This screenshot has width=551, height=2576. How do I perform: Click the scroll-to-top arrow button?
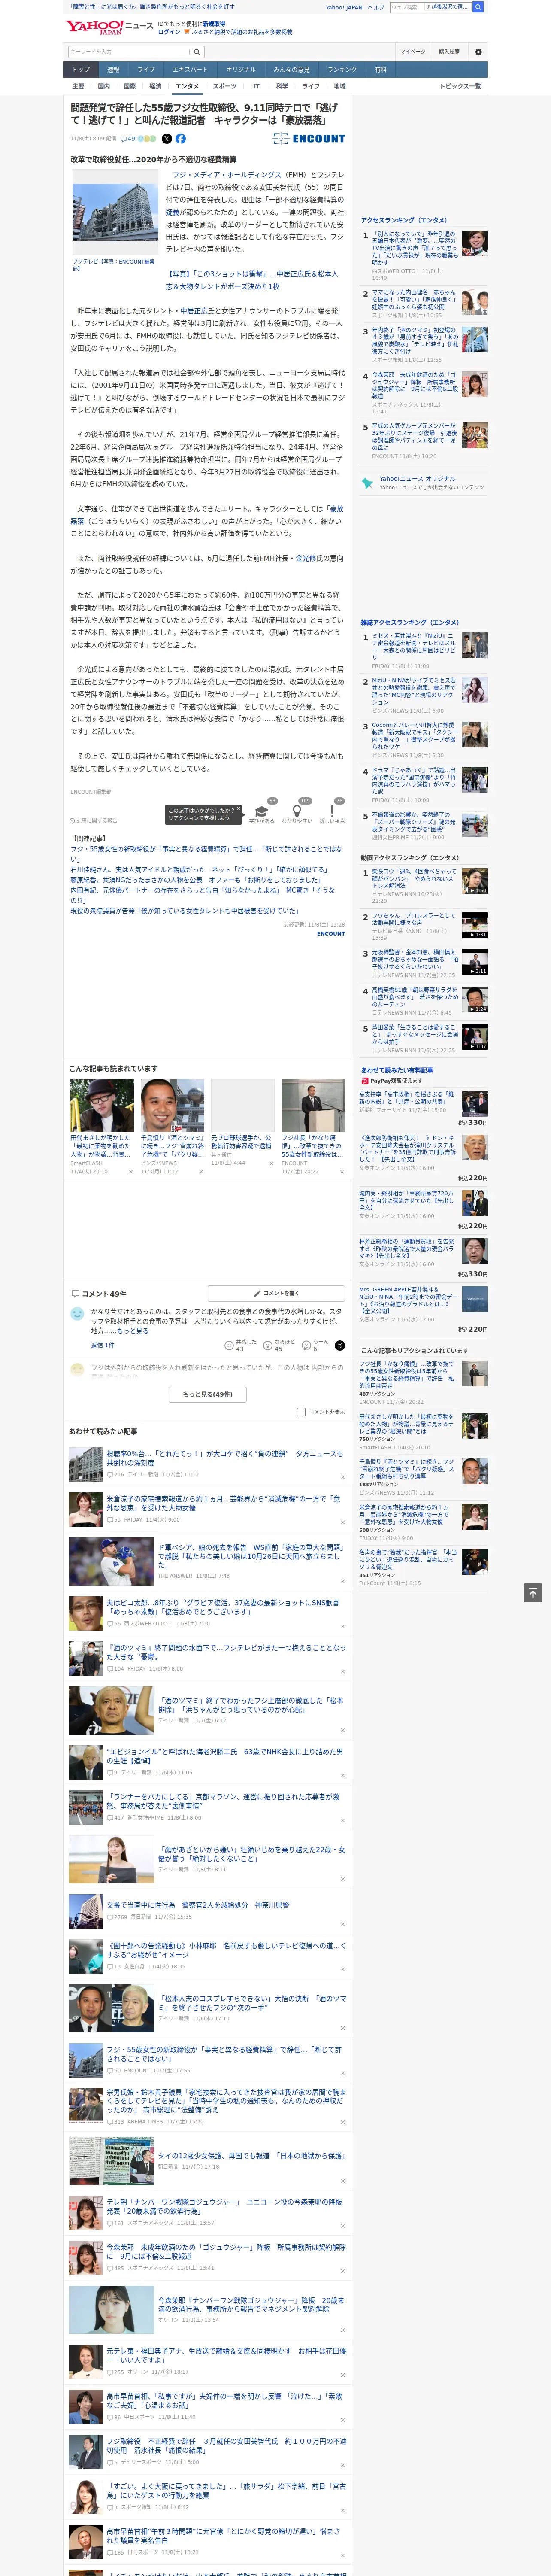point(533,1593)
